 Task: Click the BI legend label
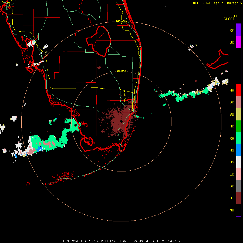[x=232, y=198]
